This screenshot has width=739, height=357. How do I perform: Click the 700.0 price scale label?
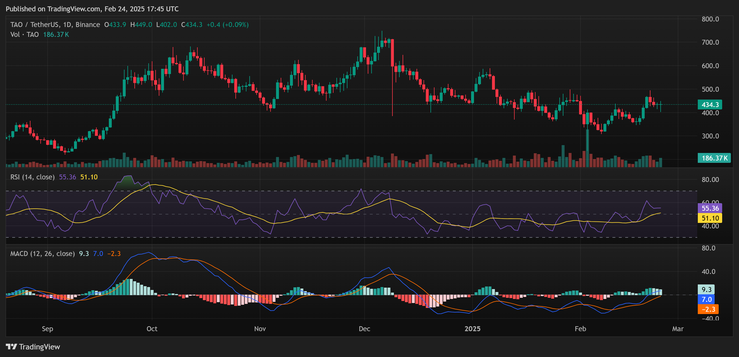[x=710, y=42]
